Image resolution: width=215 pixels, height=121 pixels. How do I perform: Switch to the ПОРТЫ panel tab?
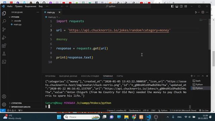click(120, 76)
